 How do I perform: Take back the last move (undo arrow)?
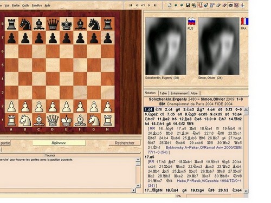pos(143,5)
